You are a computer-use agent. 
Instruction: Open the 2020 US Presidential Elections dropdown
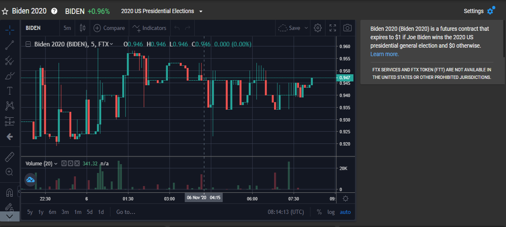pos(161,11)
